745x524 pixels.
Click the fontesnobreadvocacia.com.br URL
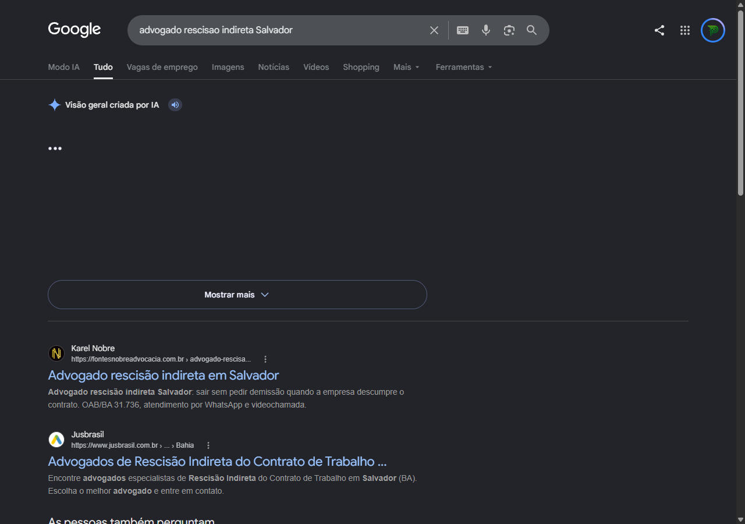click(161, 359)
